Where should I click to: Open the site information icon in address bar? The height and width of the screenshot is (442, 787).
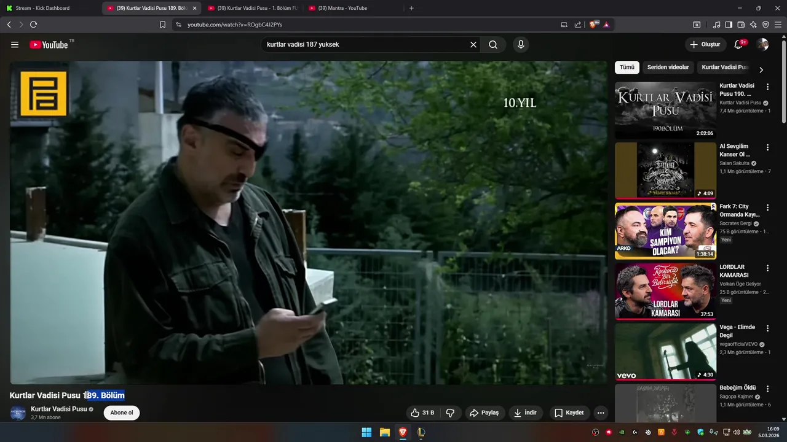point(178,25)
